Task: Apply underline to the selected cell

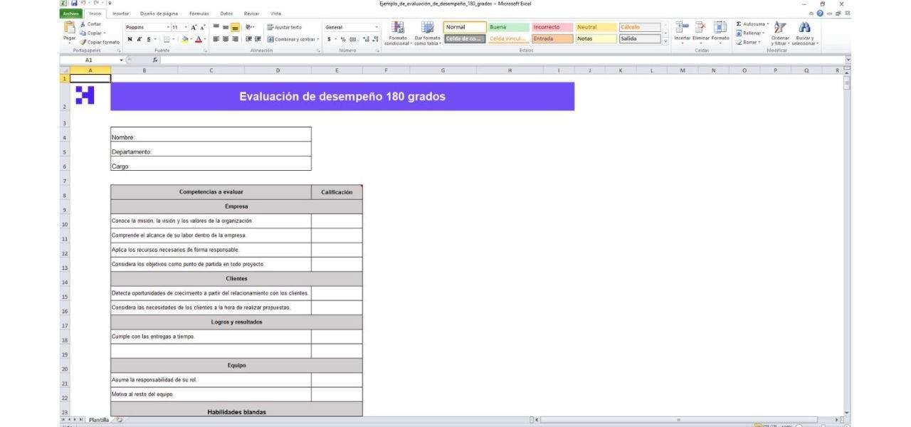Action: (148, 37)
